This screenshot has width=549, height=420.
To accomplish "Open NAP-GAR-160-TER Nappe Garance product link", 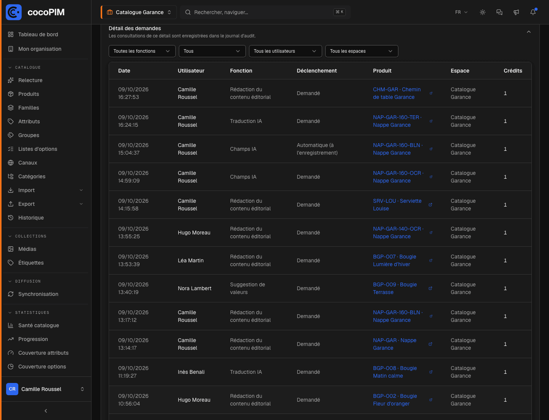I will click(x=397, y=121).
